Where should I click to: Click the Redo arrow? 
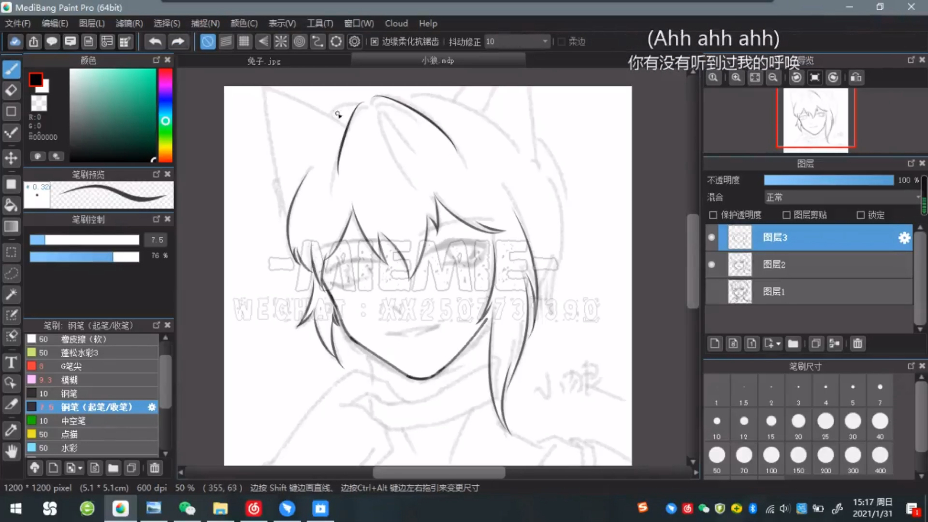pyautogui.click(x=178, y=42)
